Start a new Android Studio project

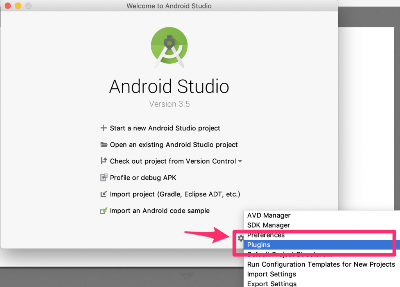[x=165, y=128]
